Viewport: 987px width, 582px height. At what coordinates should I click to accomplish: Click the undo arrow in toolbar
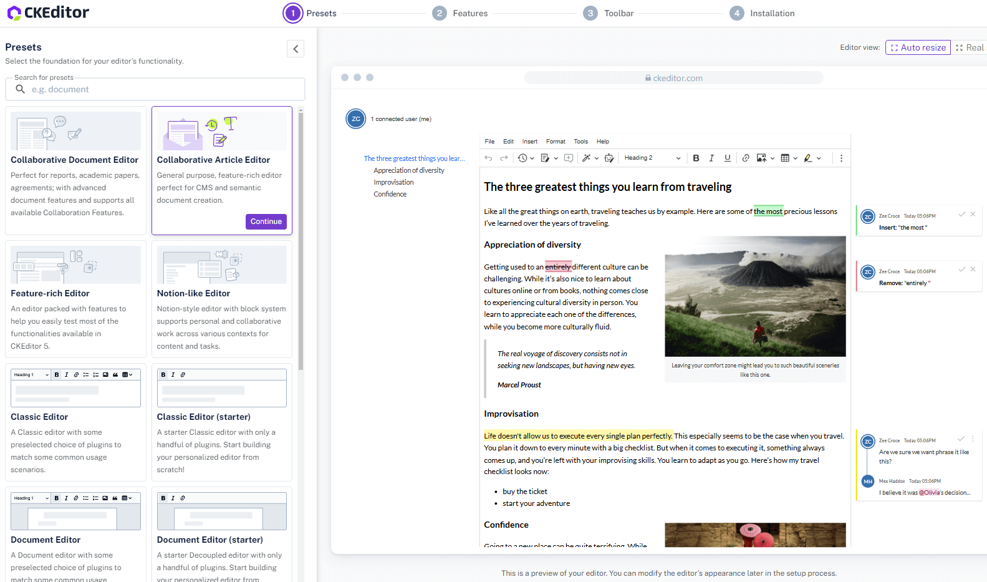click(489, 158)
